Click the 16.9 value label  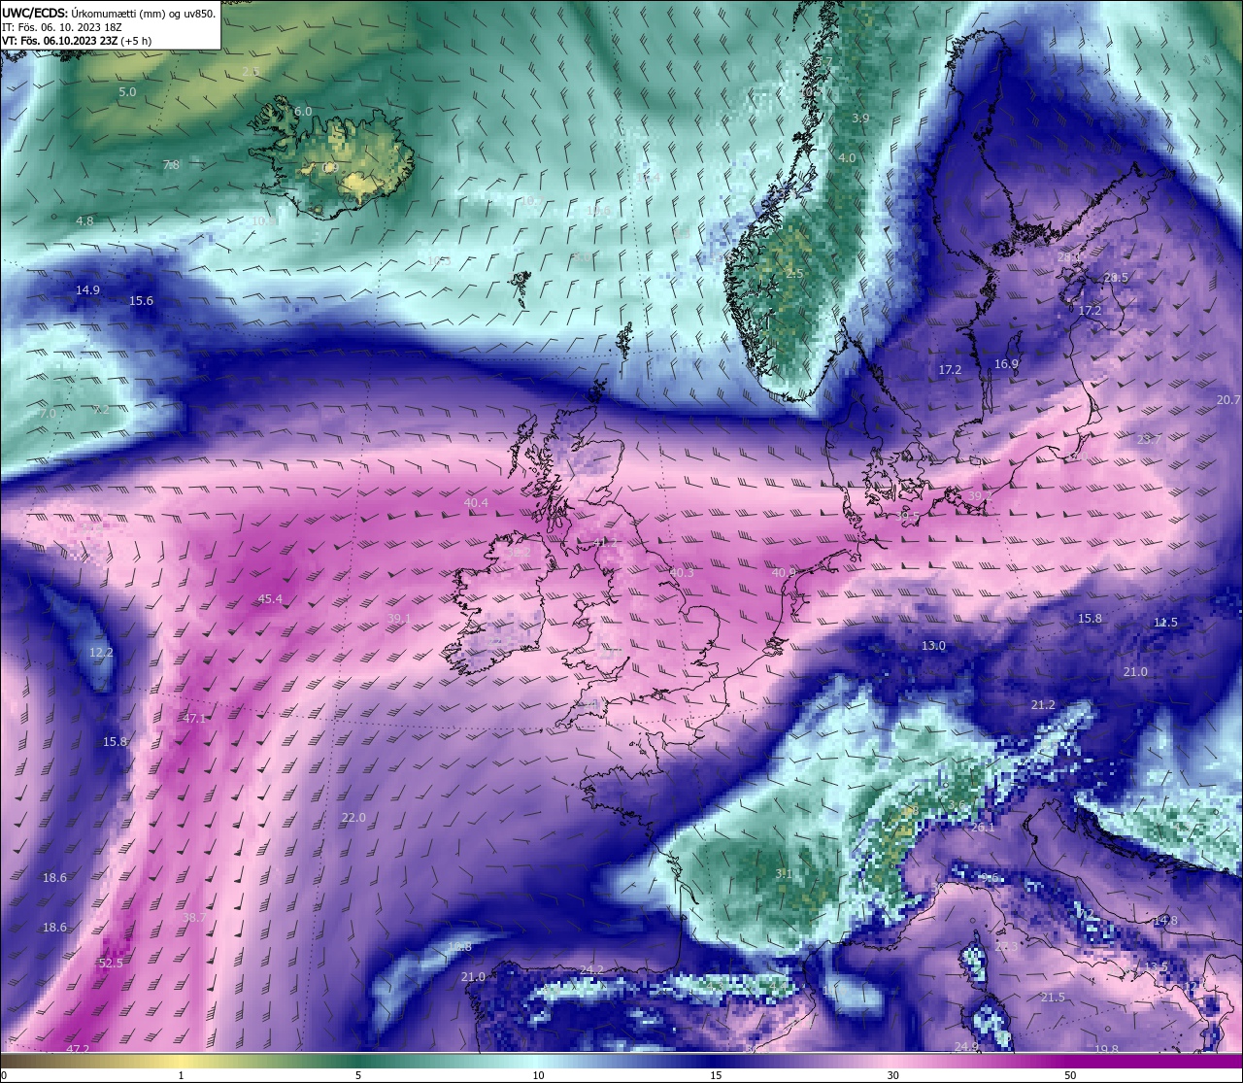(x=1006, y=364)
